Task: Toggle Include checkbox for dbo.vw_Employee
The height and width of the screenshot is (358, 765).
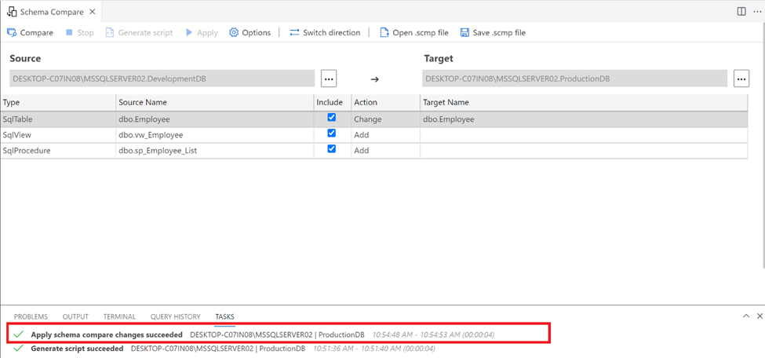Action: click(331, 133)
